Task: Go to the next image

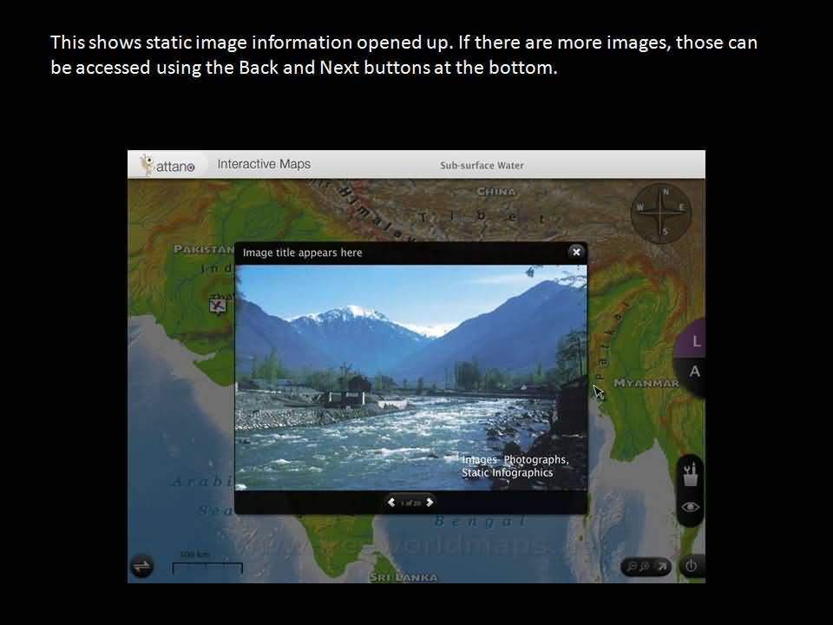Action: tap(430, 503)
